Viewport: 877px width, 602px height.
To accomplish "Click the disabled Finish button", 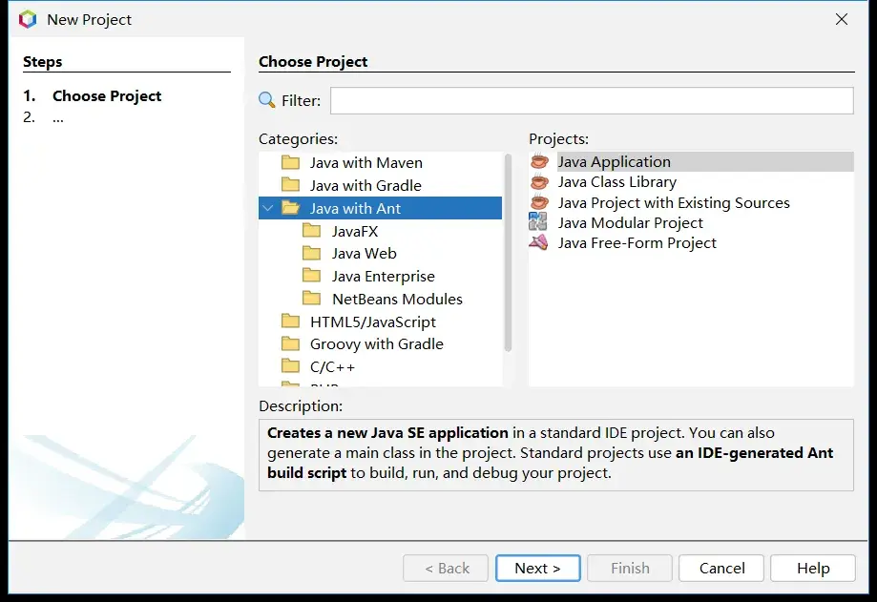I will tap(630, 568).
